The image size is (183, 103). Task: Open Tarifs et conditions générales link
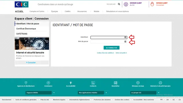tap(26, 100)
